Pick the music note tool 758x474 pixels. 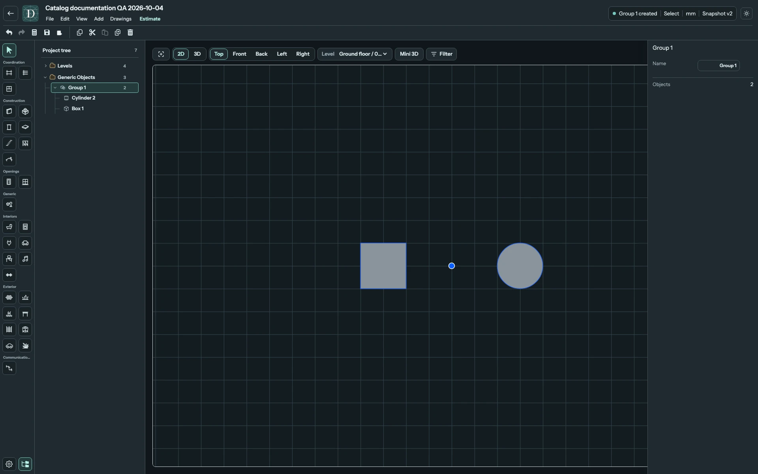tap(25, 259)
